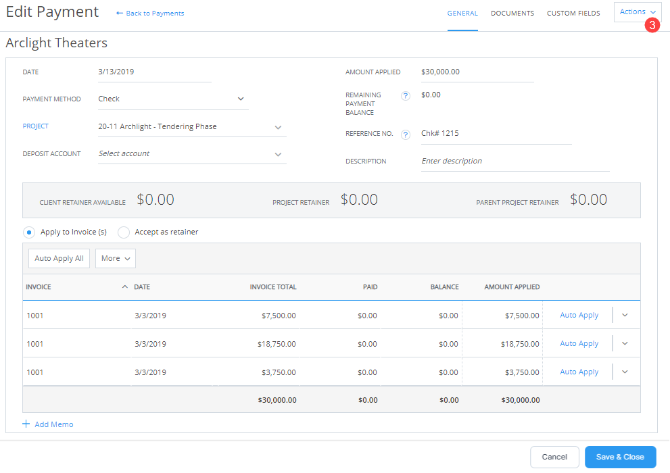Click Auto Apply for $7,500.00 row
Image resolution: width=670 pixels, height=473 pixels.
(x=579, y=315)
